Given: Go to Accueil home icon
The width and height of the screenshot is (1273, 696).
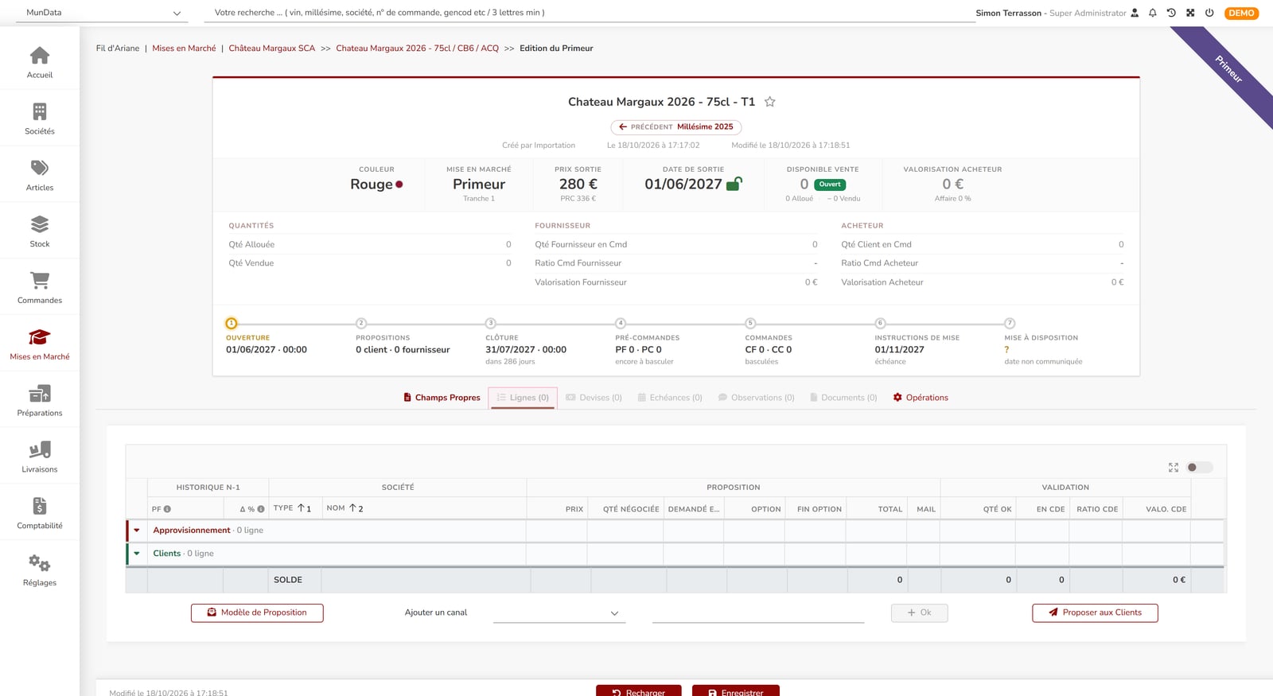Looking at the screenshot, I should [x=40, y=56].
